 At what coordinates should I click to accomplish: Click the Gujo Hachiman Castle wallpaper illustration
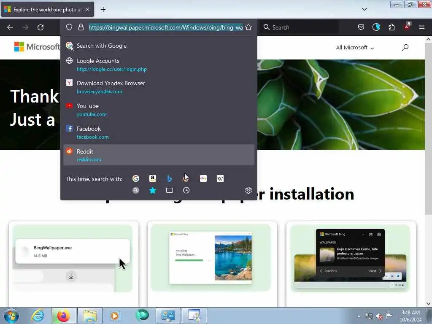(x=350, y=258)
